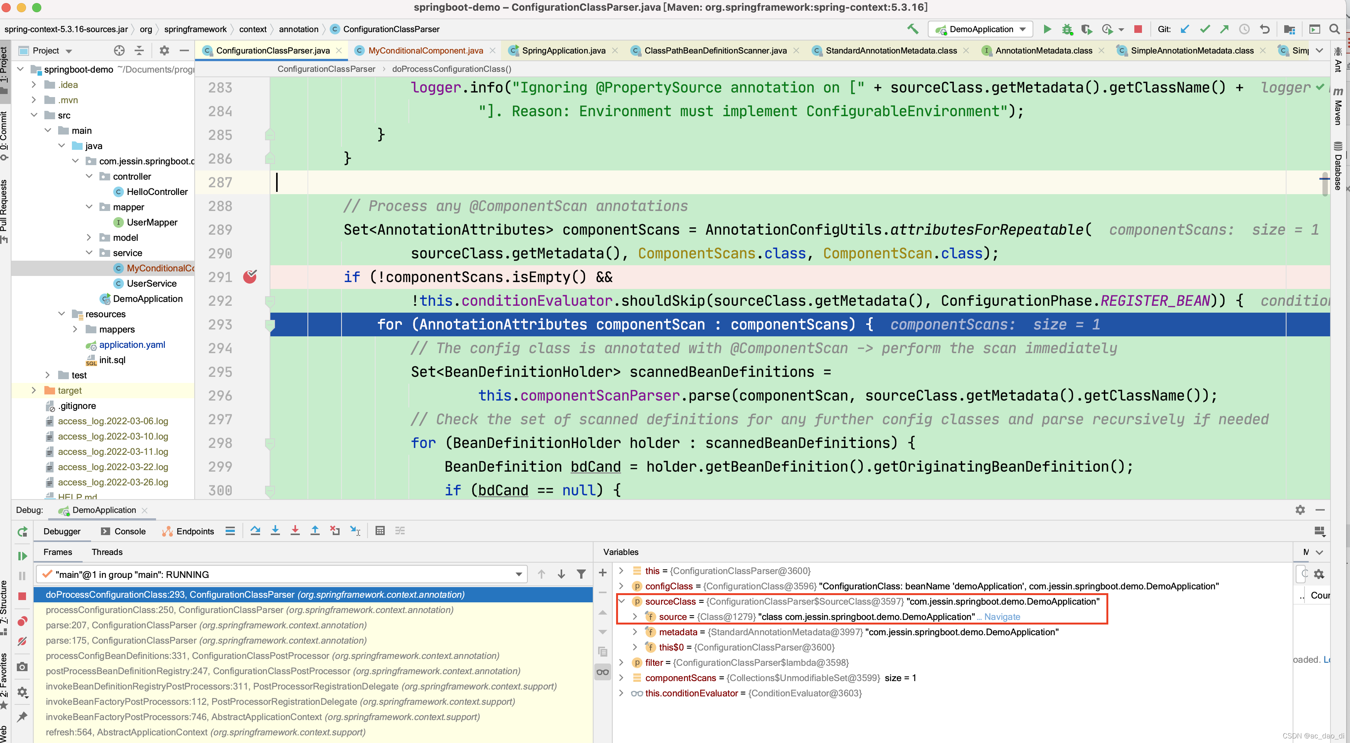Click the ConfigurationClassParser.java editor tab
1350x743 pixels.
click(269, 50)
